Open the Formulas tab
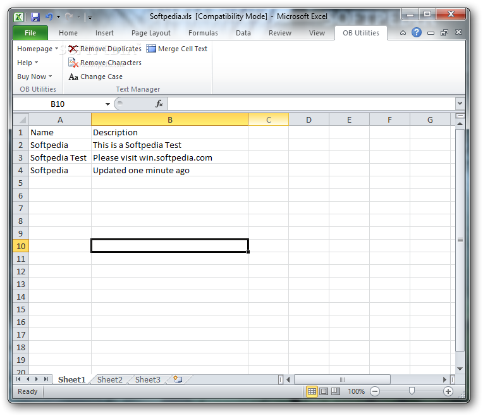This screenshot has height=416, width=483. 203,33
